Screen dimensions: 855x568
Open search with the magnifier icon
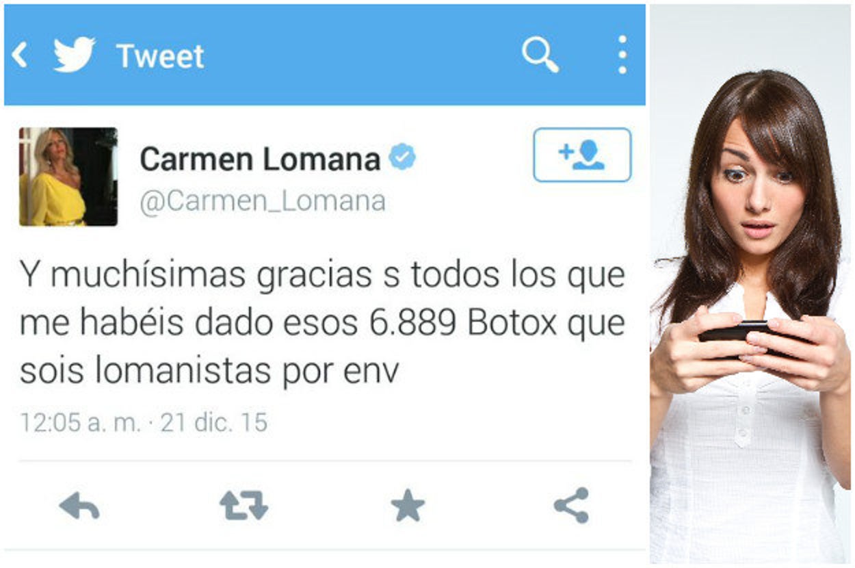tap(540, 55)
